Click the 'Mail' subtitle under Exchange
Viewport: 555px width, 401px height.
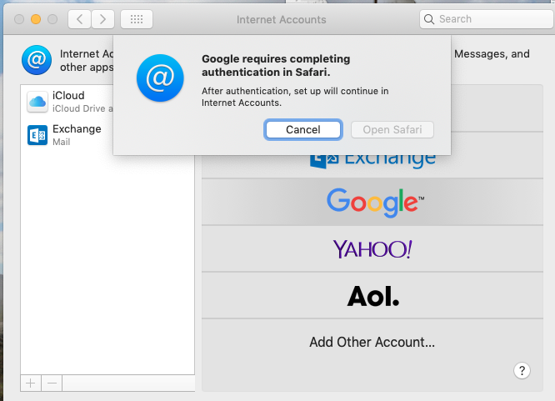tap(61, 142)
